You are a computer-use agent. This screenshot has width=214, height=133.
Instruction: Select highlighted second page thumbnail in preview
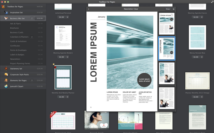pyautogui.click(x=167, y=48)
